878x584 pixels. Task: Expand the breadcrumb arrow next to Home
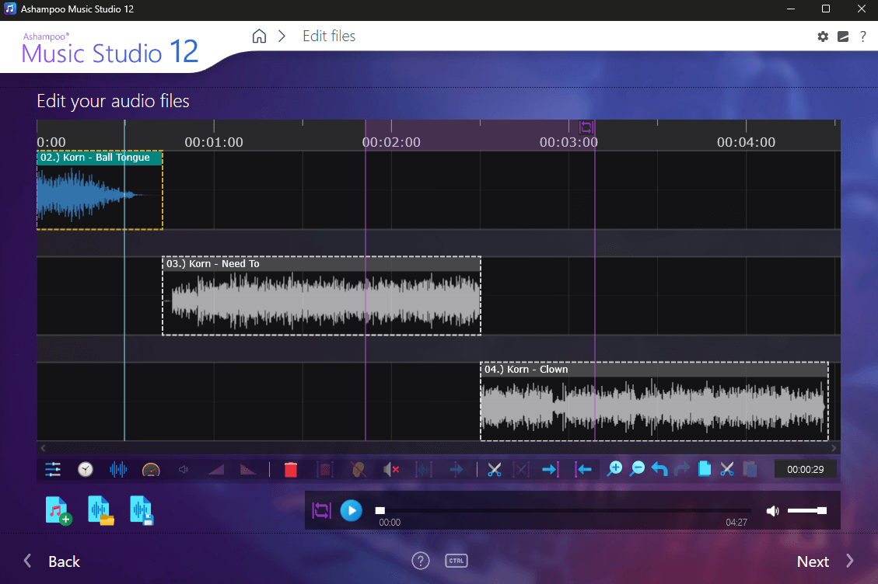(281, 36)
